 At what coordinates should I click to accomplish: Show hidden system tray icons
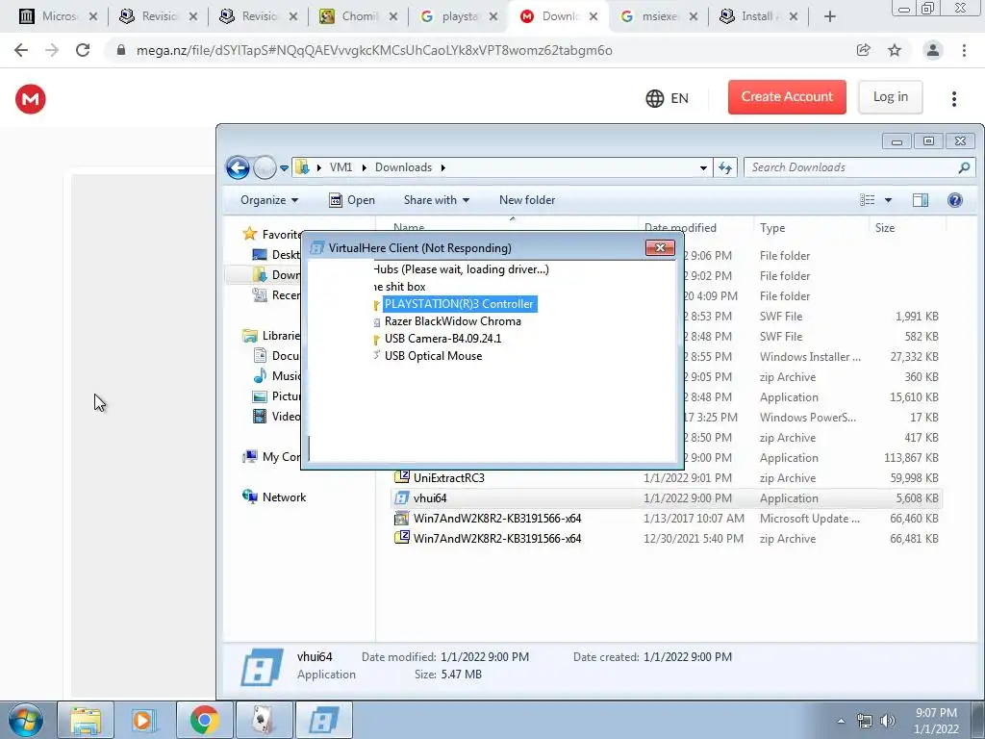click(x=841, y=721)
